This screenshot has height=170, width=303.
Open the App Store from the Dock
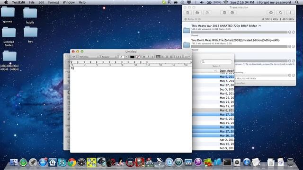tap(43, 162)
